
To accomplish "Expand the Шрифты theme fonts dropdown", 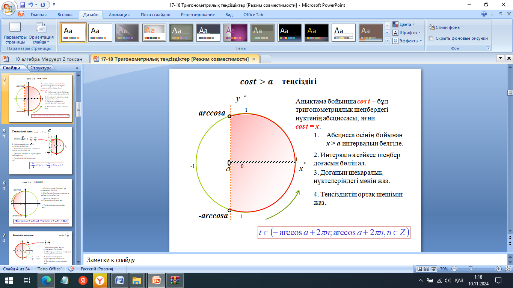I will click(406, 33).
